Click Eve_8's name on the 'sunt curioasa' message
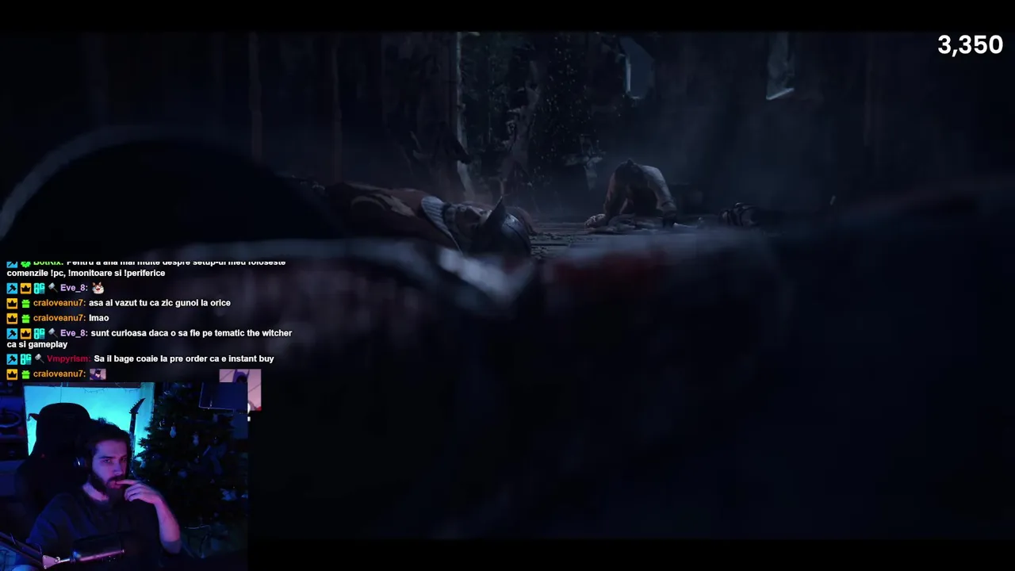 coord(74,333)
